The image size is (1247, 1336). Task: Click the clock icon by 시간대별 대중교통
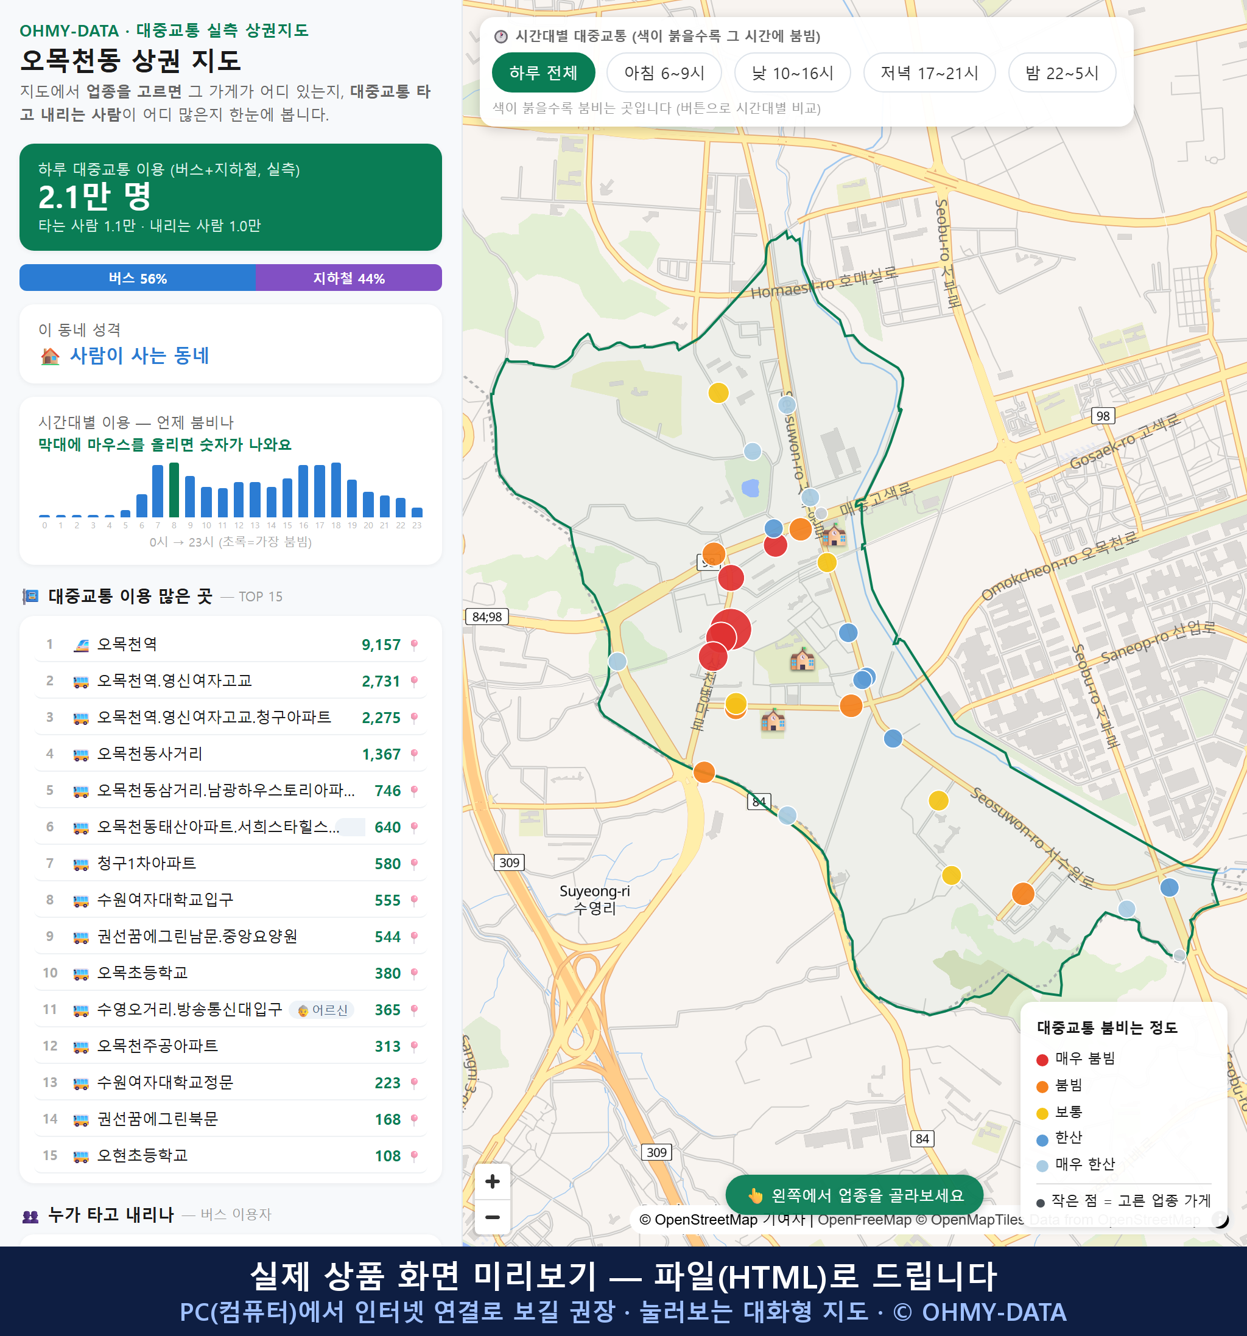(x=501, y=37)
